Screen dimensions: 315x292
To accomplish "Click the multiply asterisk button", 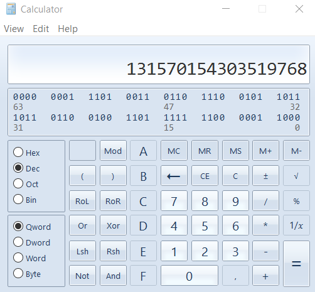I will click(265, 225).
